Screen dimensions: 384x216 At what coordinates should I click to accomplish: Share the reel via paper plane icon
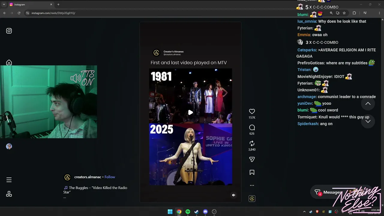click(252, 160)
